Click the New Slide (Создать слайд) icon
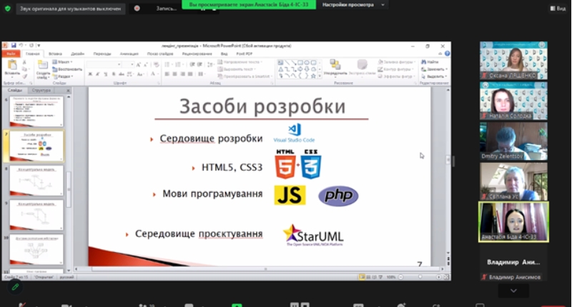The height and width of the screenshot is (307, 572). pos(43,66)
